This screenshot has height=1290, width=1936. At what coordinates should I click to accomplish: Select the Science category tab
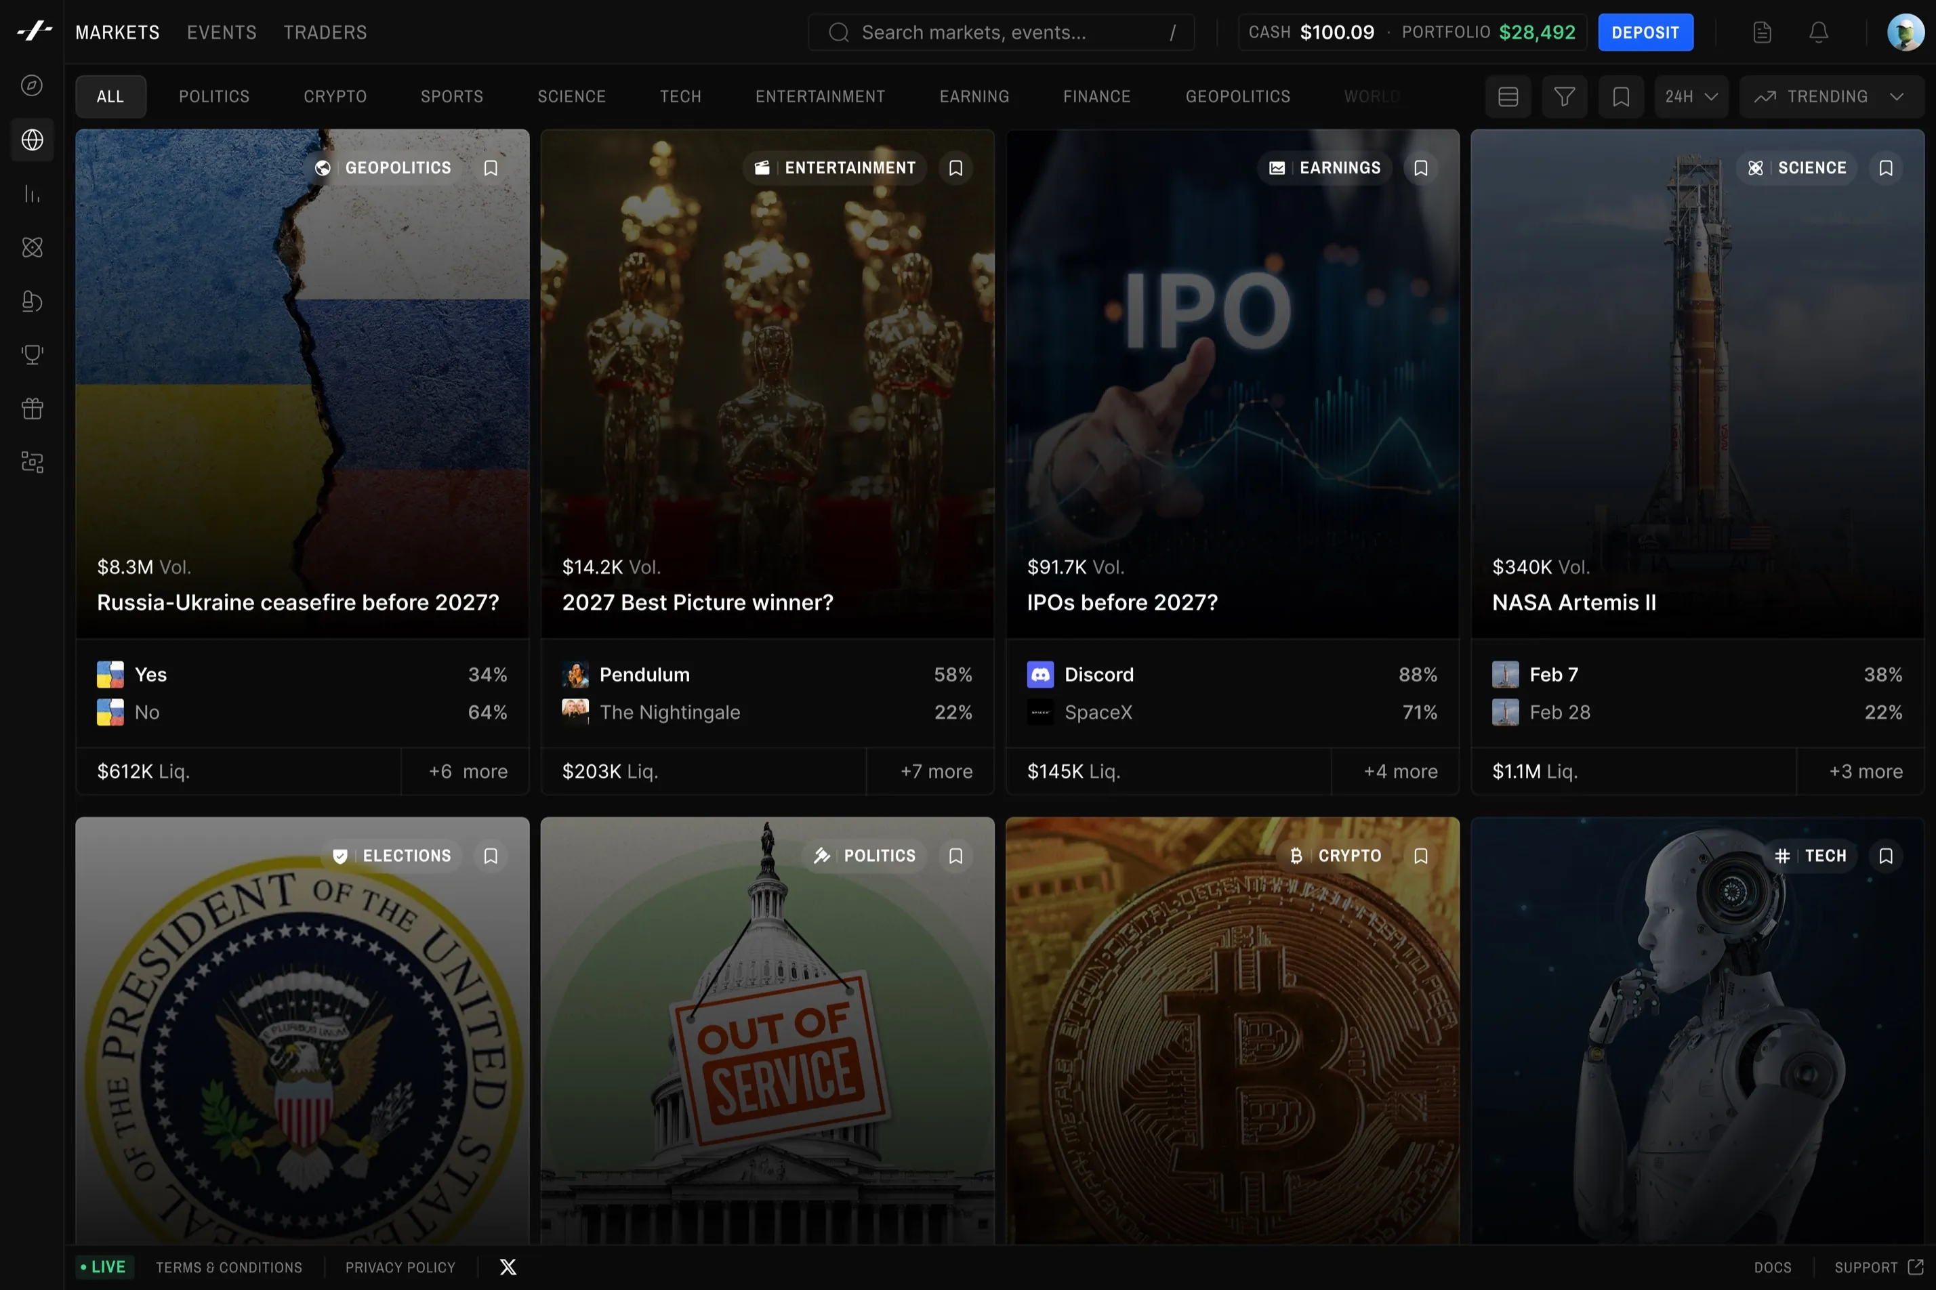pos(571,97)
